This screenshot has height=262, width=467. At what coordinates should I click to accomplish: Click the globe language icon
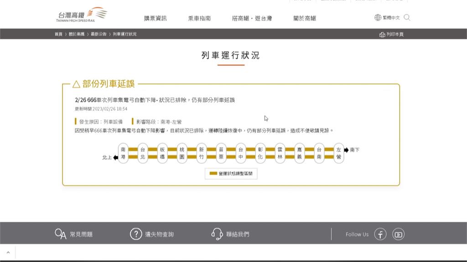[x=378, y=18]
